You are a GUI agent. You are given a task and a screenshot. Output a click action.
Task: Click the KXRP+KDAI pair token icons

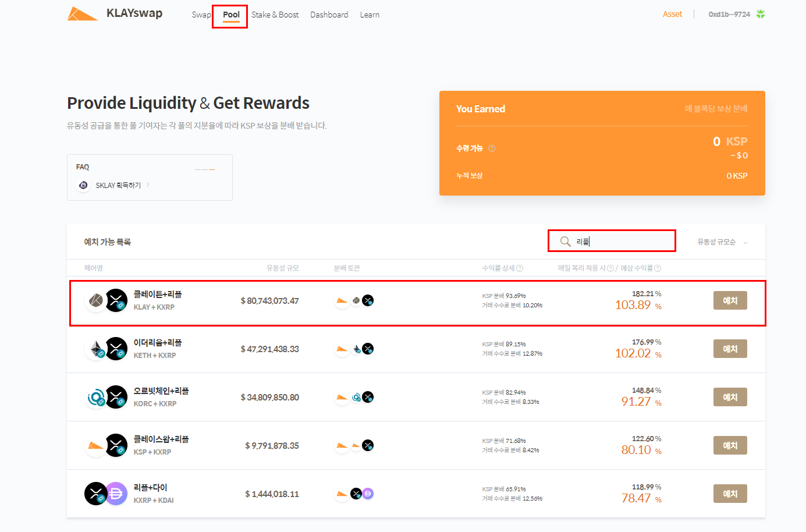coord(106,494)
